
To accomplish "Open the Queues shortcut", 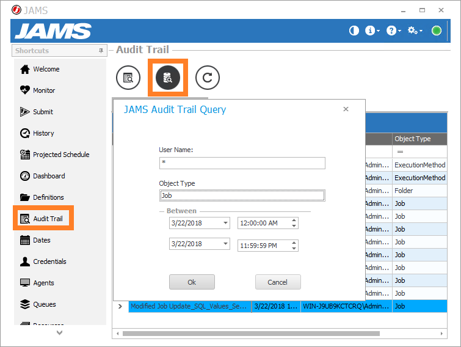I will (38, 304).
